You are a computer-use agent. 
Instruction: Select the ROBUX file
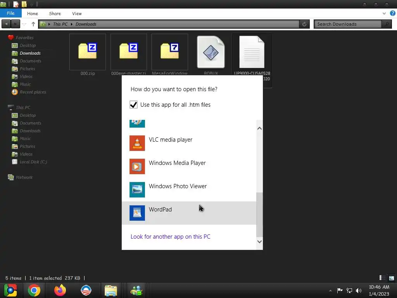(x=211, y=55)
